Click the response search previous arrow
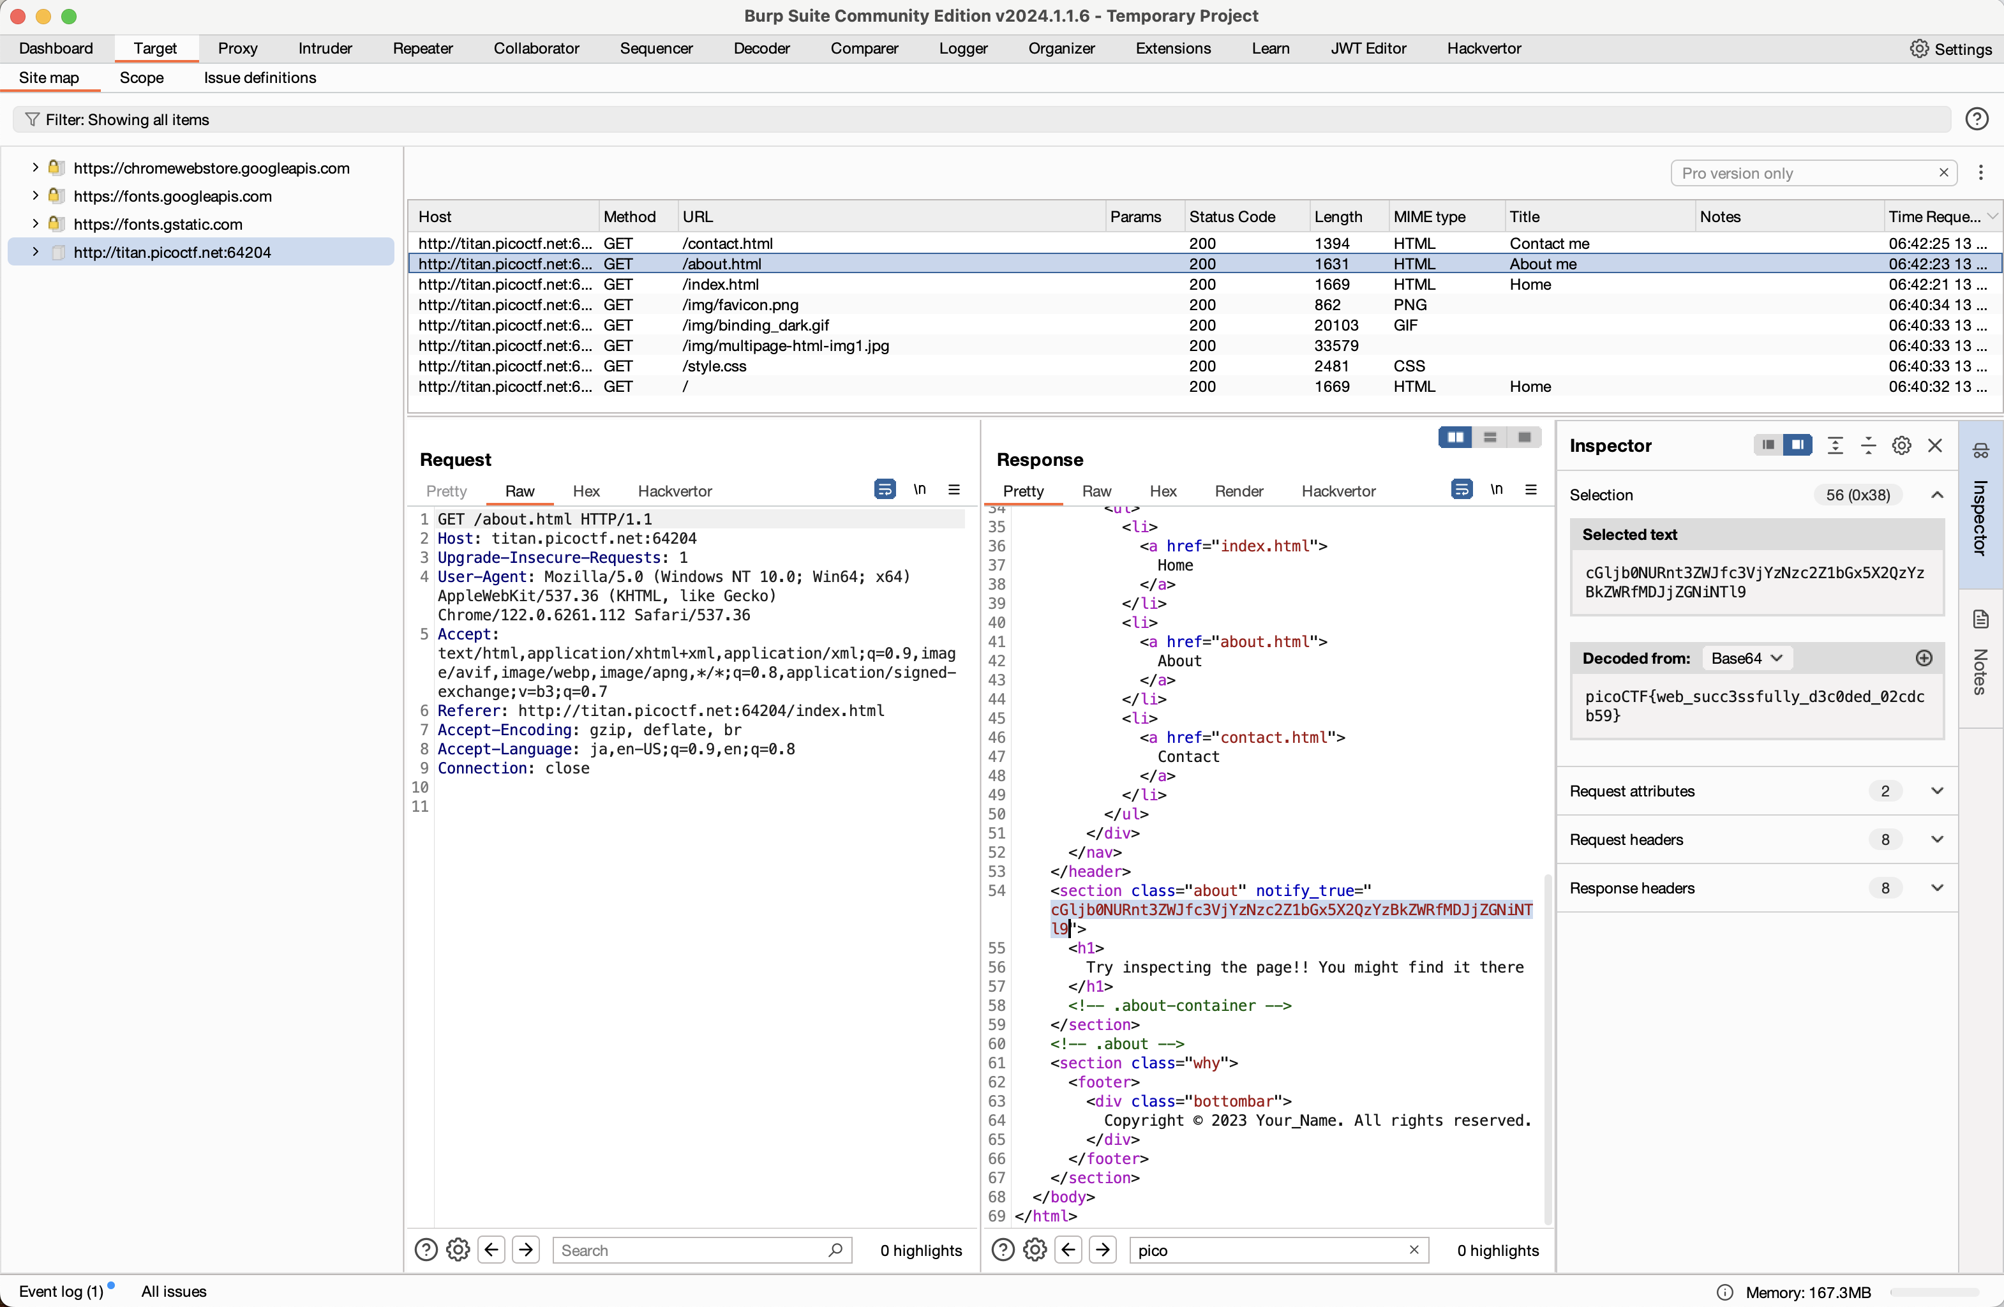 point(1068,1250)
